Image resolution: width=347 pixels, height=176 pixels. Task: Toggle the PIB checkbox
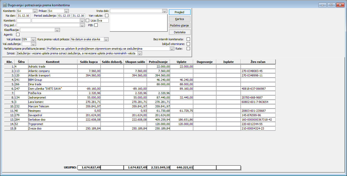pos(96,25)
